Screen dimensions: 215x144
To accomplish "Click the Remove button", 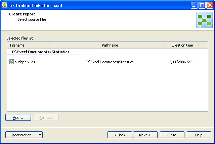I will tap(46, 118).
